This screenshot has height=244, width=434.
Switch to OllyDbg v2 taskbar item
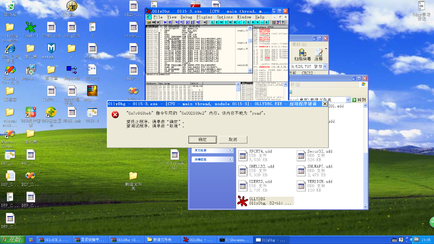coord(126,240)
